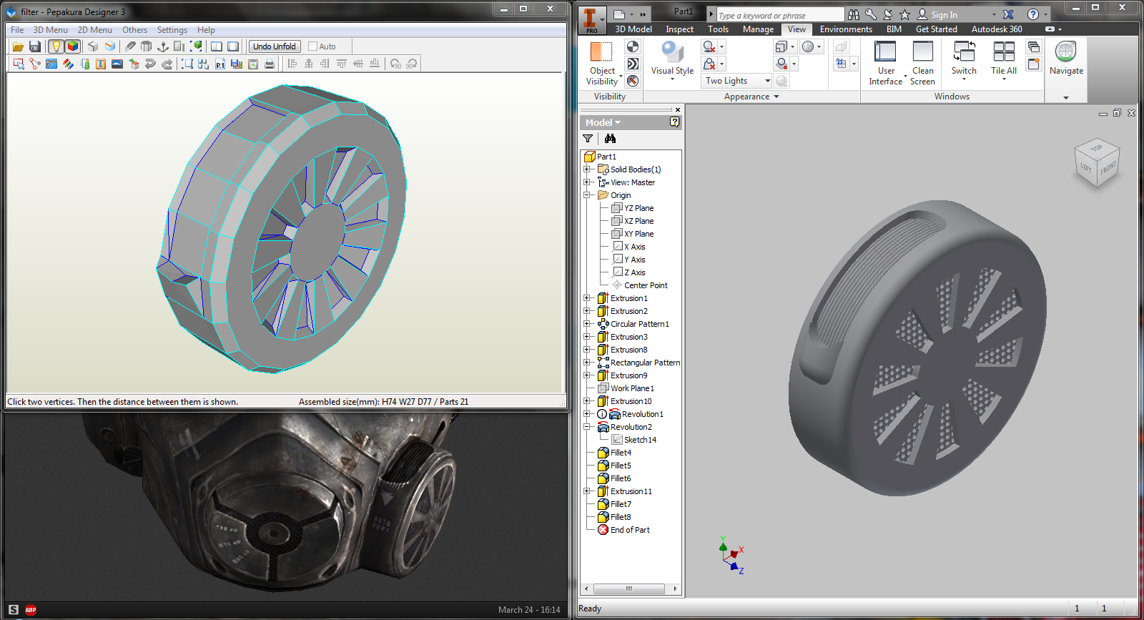Click the Object Visibility button
This screenshot has width=1144, height=620.
602,63
